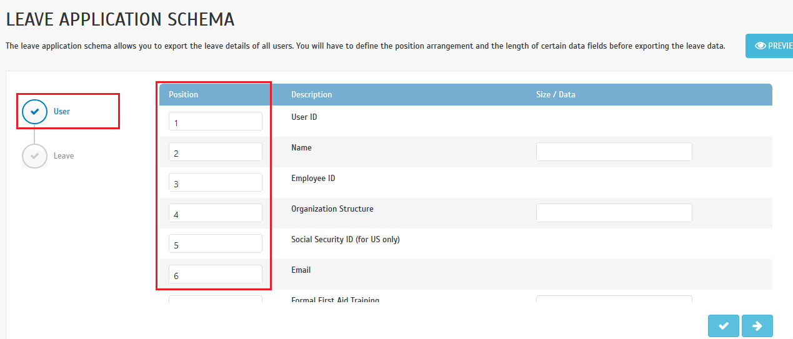793x339 pixels.
Task: Click the Position field for User ID
Action: coord(216,122)
